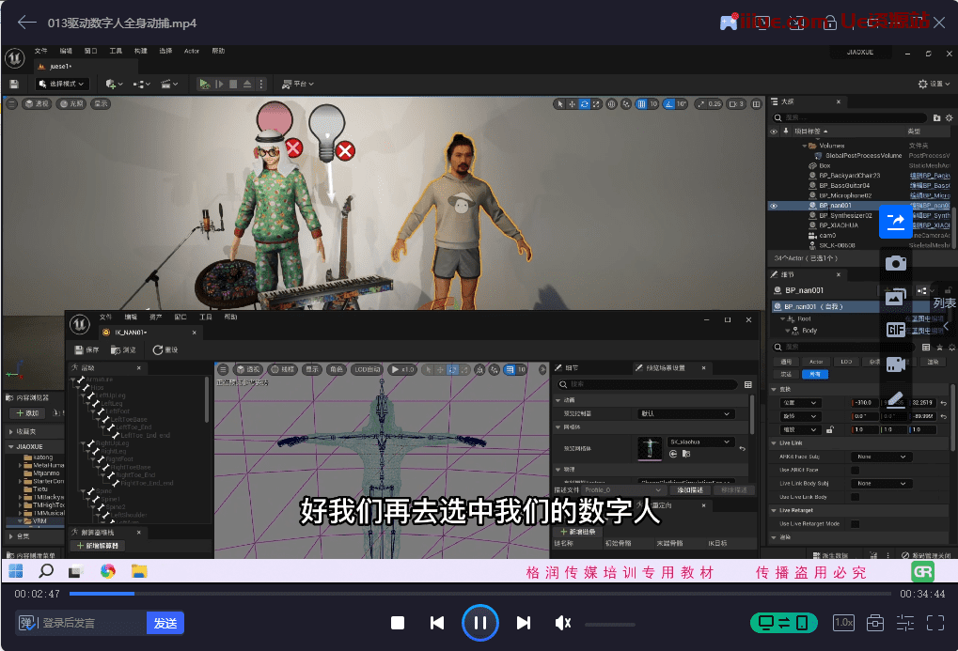Open the 文件 menu in Unreal Editor
The image size is (958, 651).
(40, 51)
